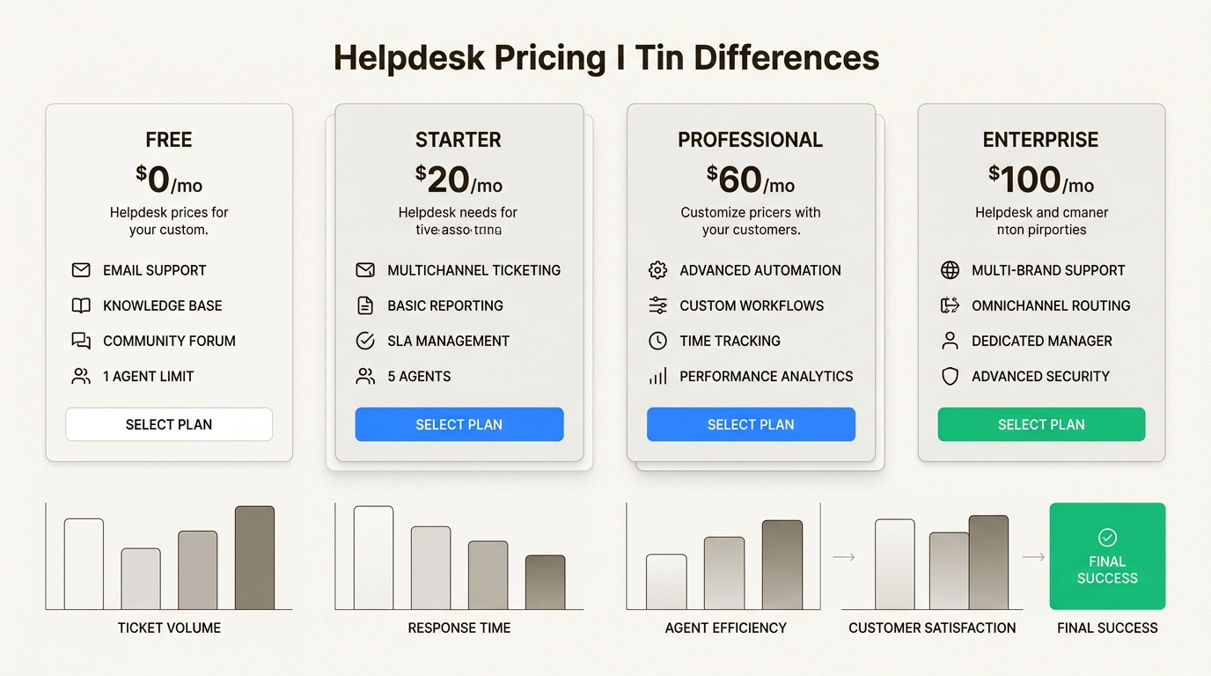Click the Email Support envelope icon
This screenshot has height=676, width=1211.
click(x=82, y=270)
